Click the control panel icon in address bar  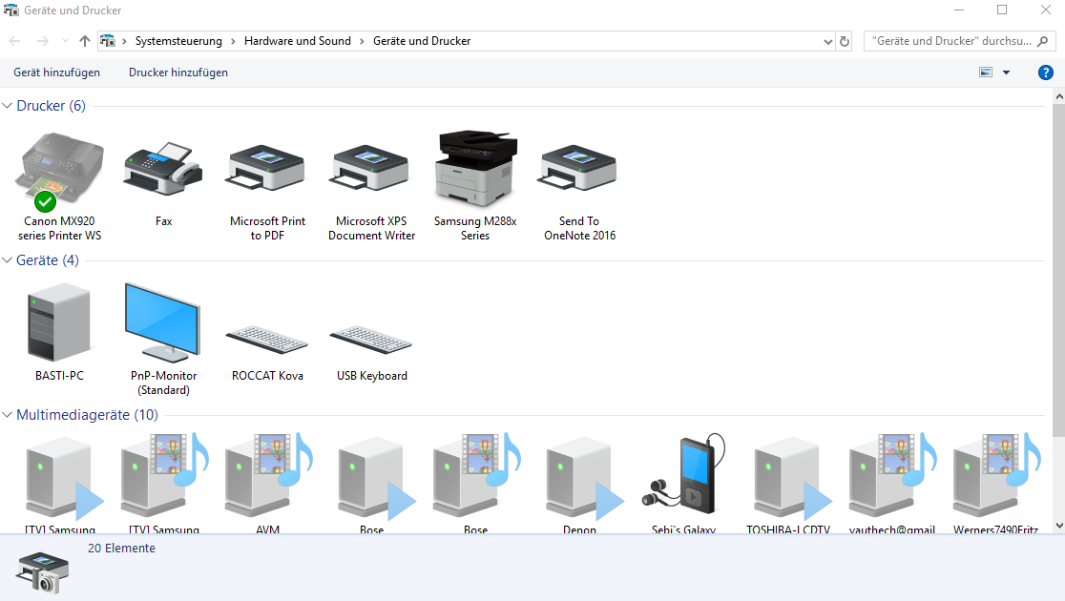click(107, 41)
